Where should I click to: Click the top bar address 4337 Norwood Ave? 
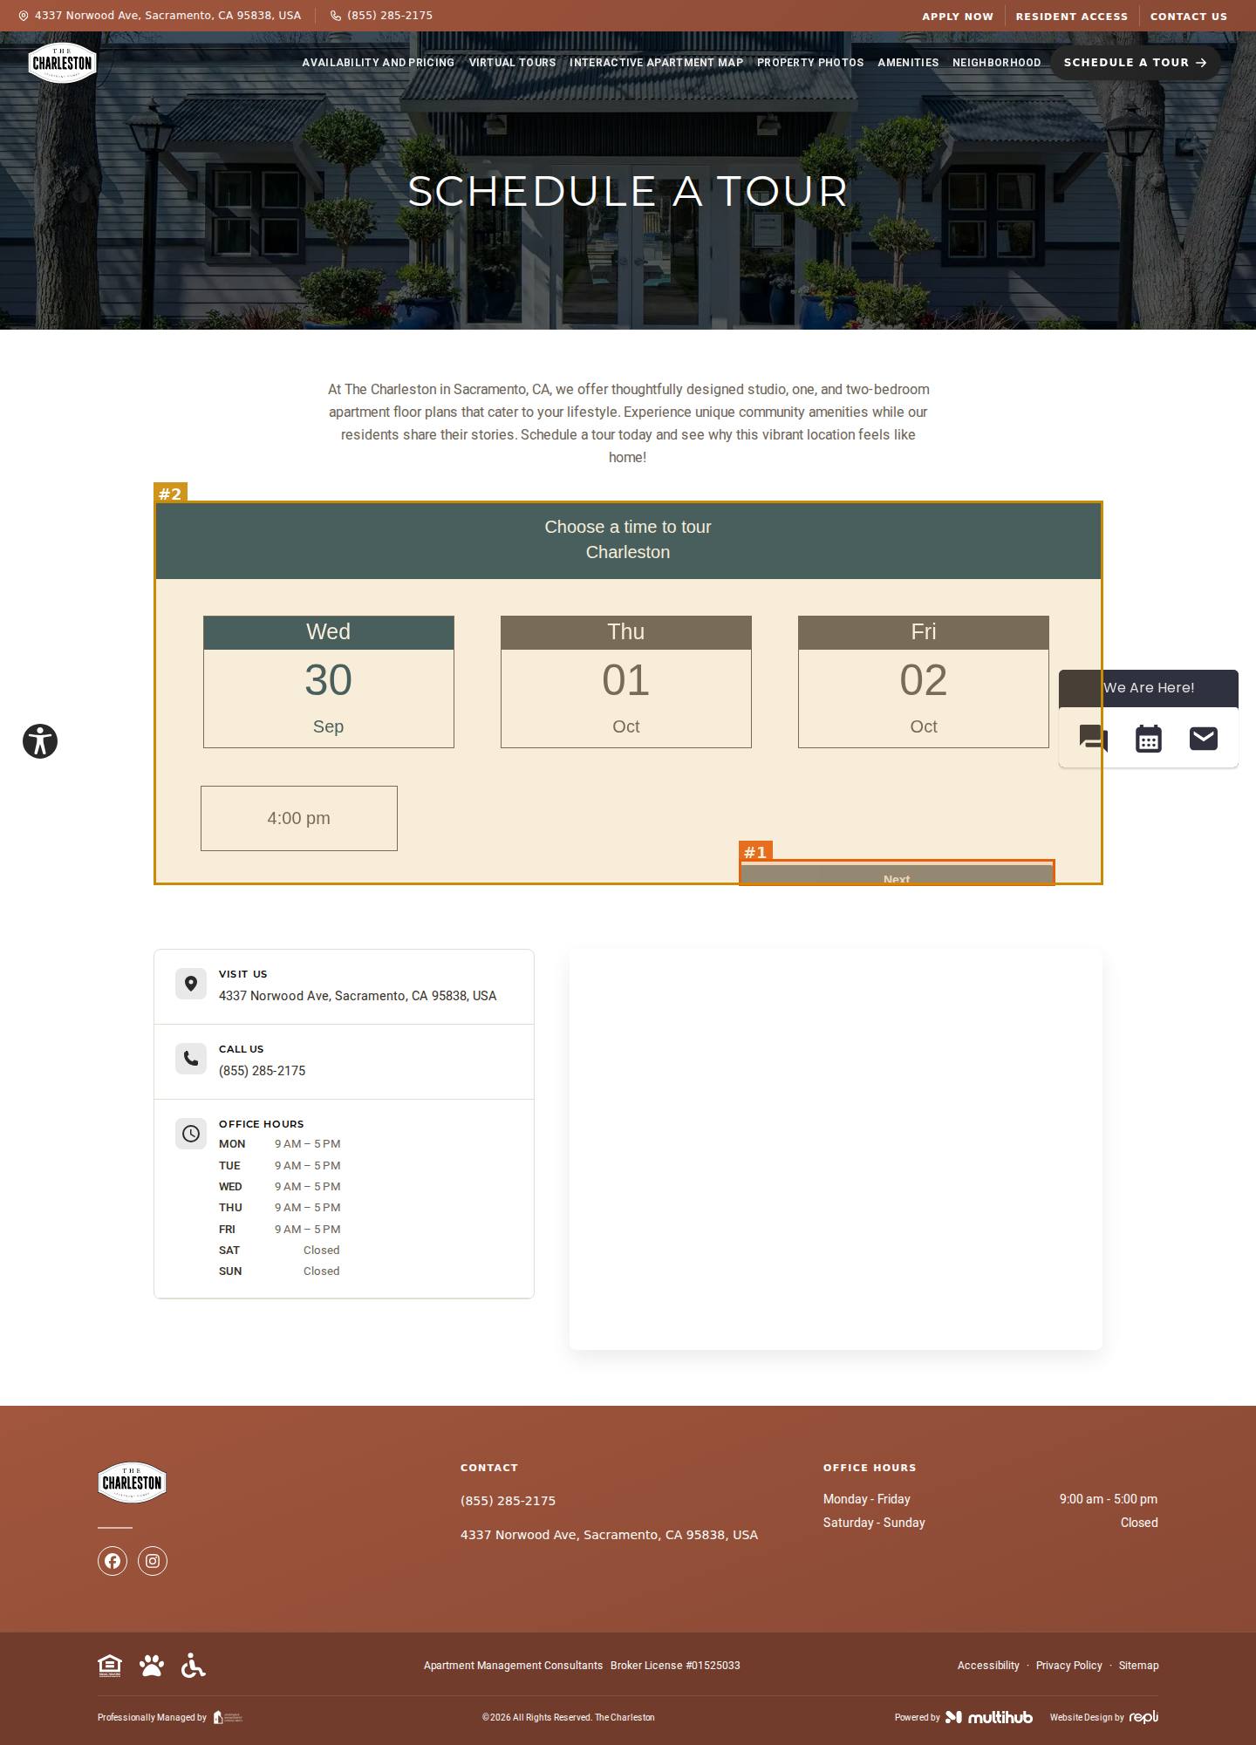coord(160,16)
